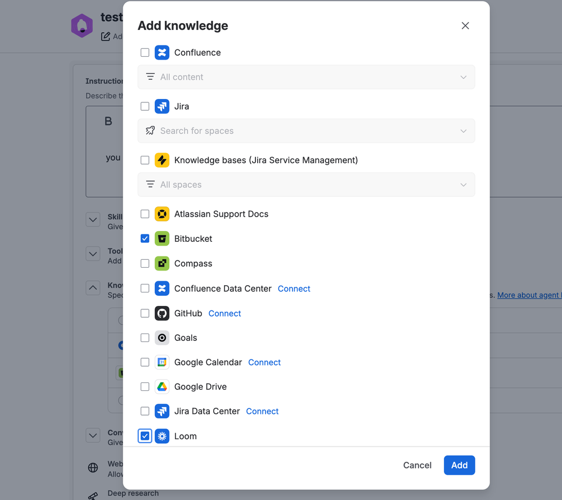Click the filter icon in All spaces field
The height and width of the screenshot is (500, 562).
click(x=150, y=184)
